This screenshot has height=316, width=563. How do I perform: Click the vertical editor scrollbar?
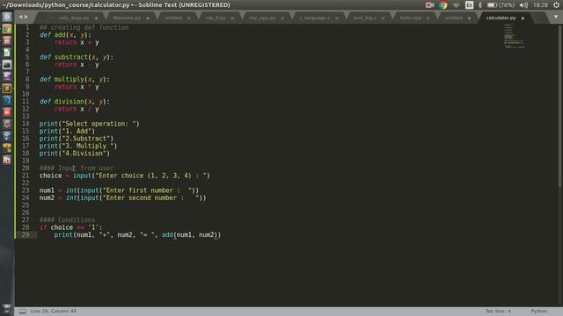click(x=560, y=105)
